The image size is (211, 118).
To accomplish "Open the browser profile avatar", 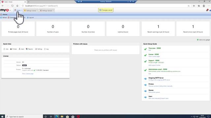I will pyautogui.click(x=204, y=6).
